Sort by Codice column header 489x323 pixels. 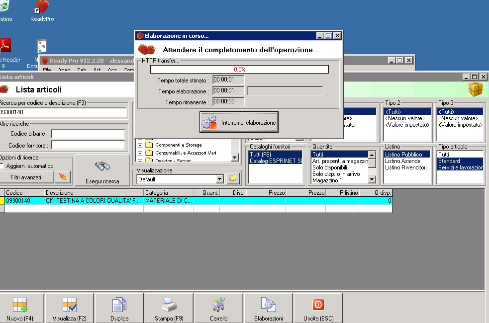pos(24,193)
